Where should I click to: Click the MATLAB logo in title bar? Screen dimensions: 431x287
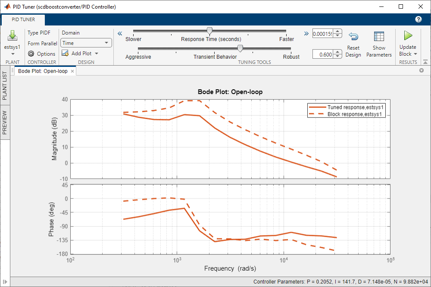pyautogui.click(x=7, y=6)
